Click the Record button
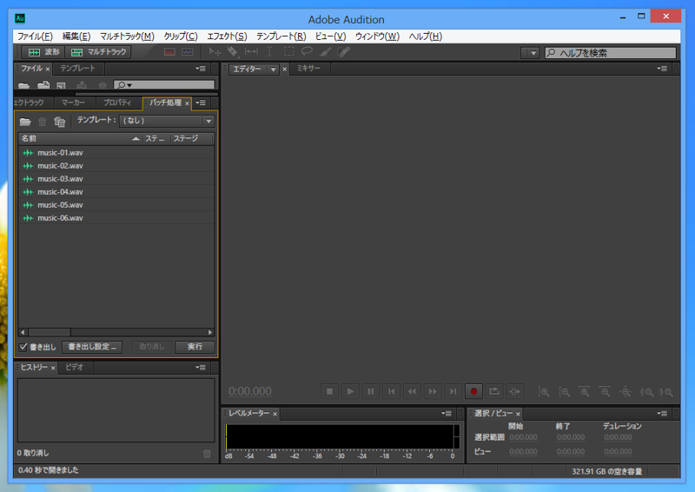The height and width of the screenshot is (492, 695). coord(473,391)
